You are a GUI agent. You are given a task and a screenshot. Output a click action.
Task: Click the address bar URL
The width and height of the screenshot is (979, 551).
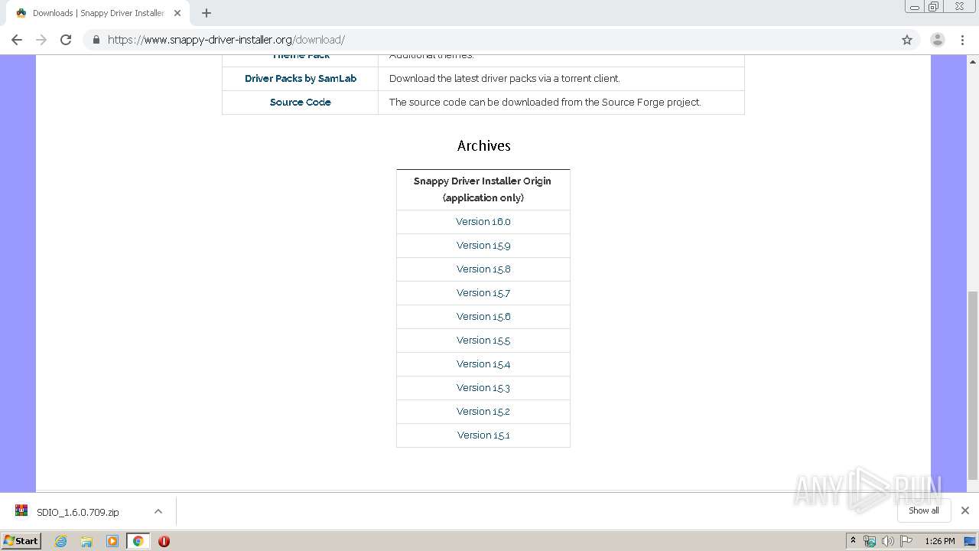pyautogui.click(x=226, y=40)
